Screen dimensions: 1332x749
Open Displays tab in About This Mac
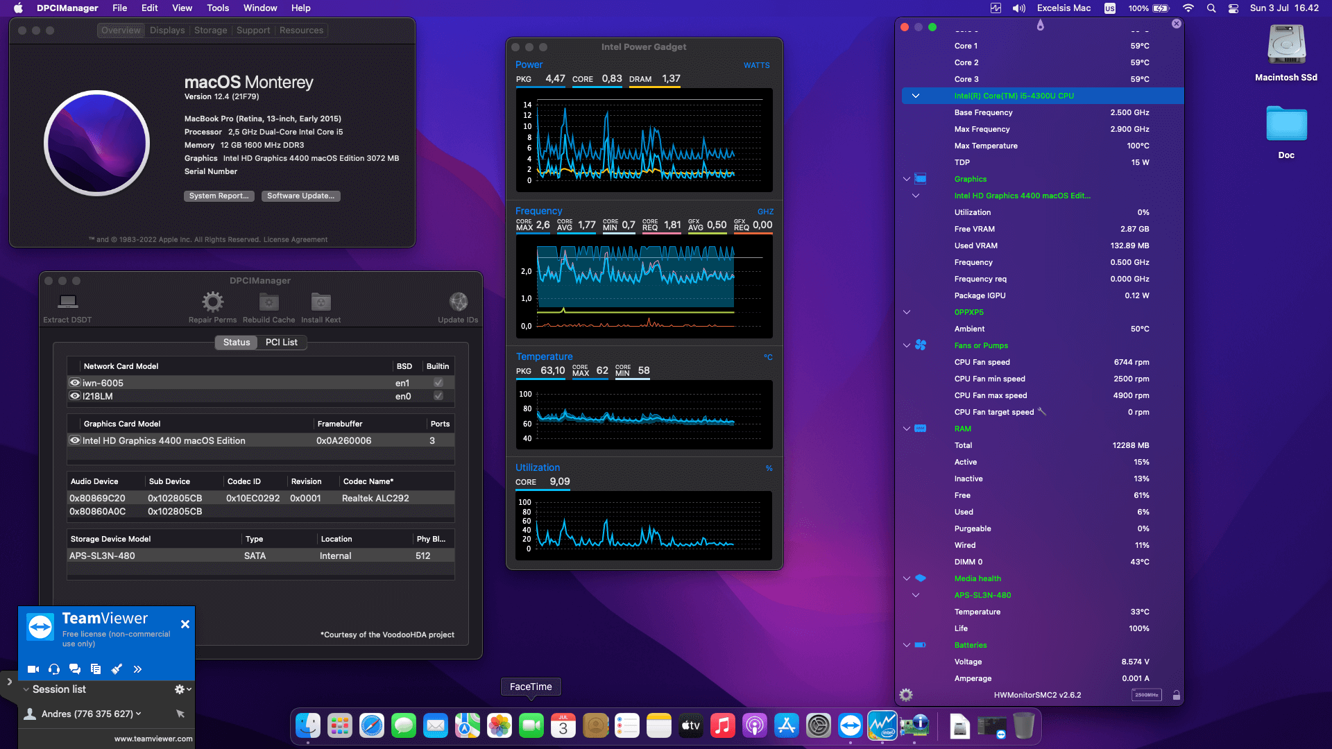pyautogui.click(x=167, y=31)
